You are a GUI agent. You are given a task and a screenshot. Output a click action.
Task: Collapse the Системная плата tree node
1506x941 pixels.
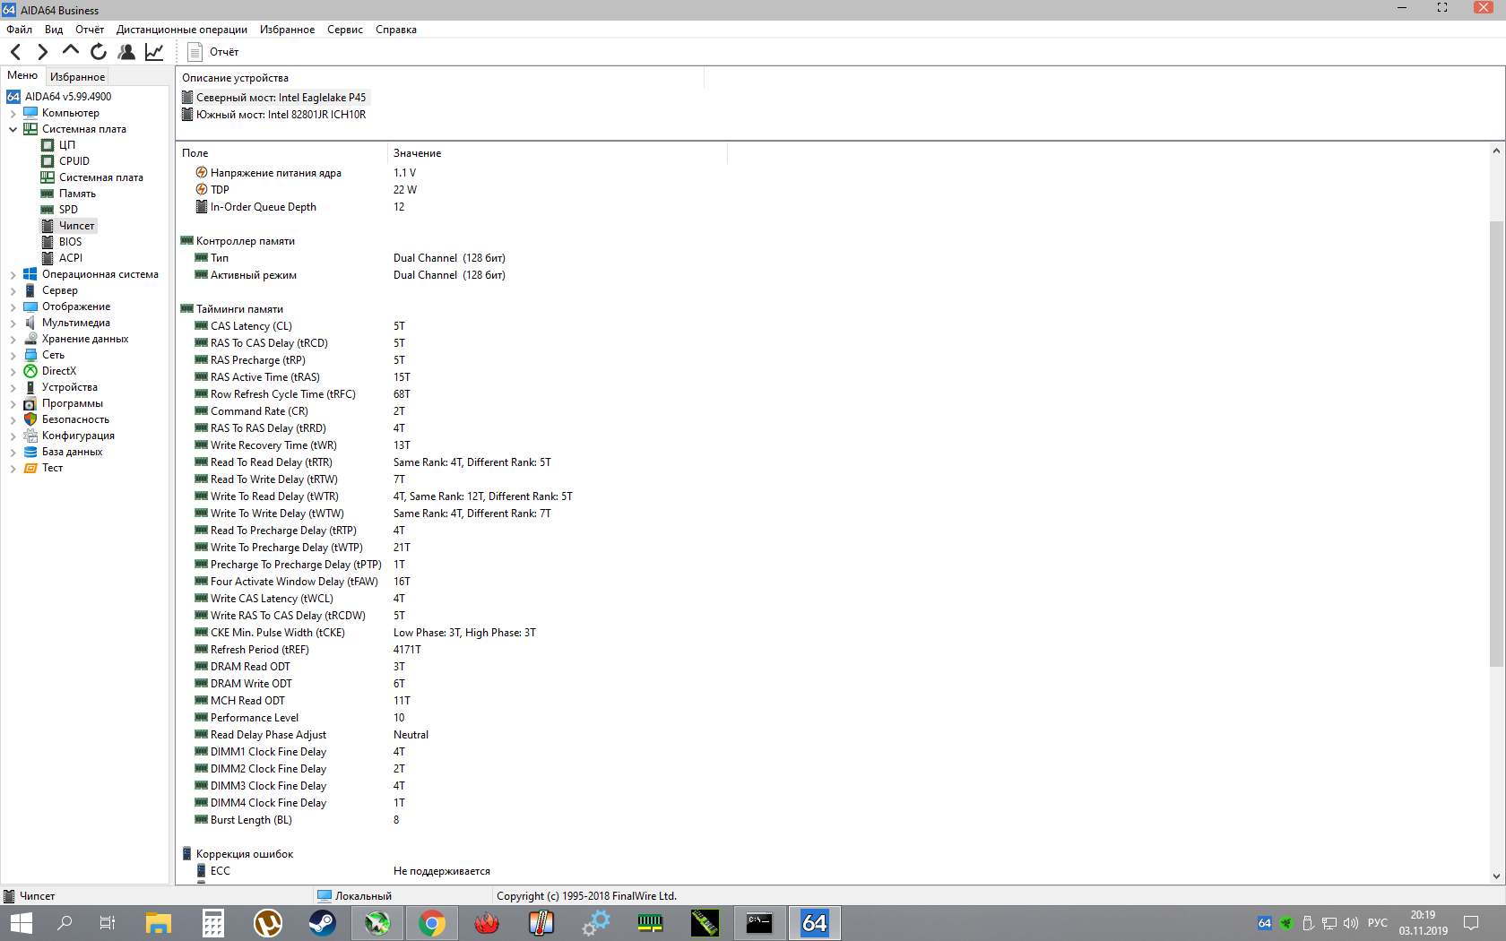(x=13, y=129)
